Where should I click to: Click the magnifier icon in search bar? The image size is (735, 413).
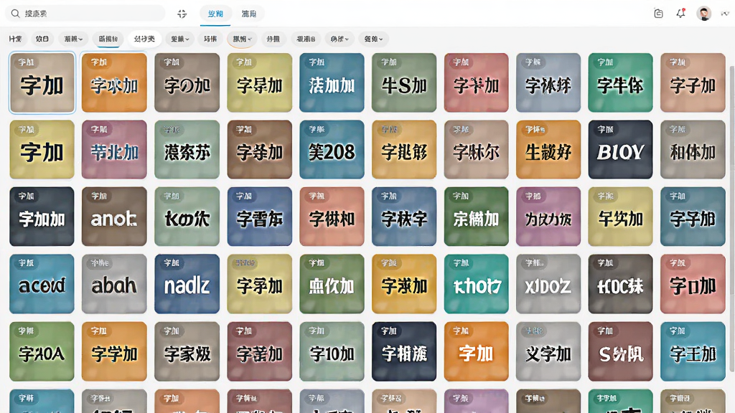[x=16, y=14]
